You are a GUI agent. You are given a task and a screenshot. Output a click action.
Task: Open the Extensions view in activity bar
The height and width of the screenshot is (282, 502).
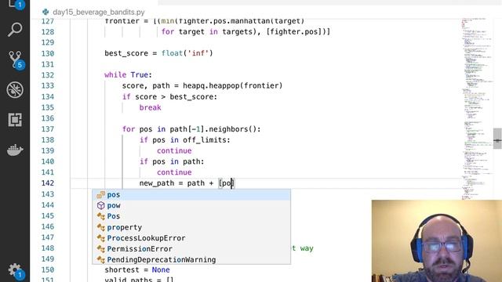tap(15, 120)
